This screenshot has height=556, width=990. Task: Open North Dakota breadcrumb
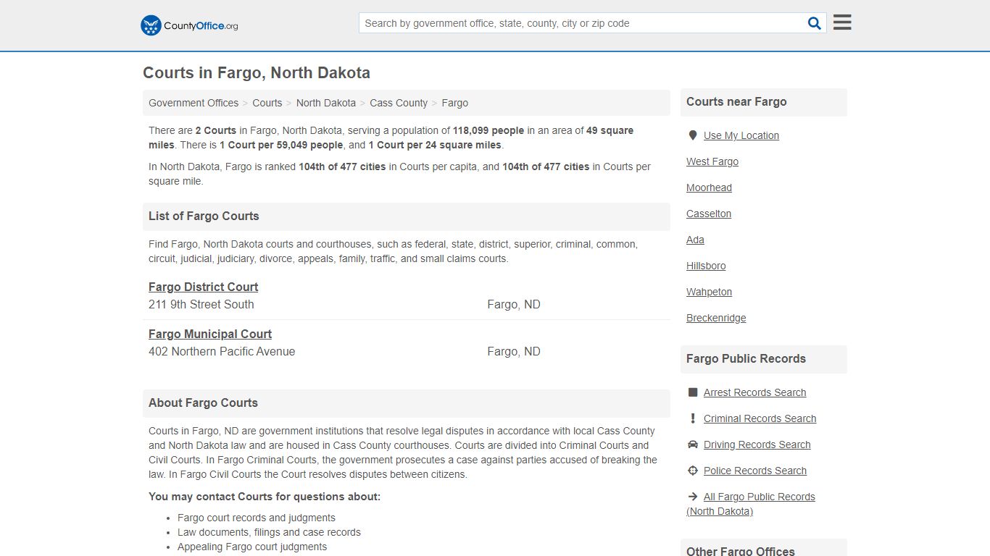[326, 103]
